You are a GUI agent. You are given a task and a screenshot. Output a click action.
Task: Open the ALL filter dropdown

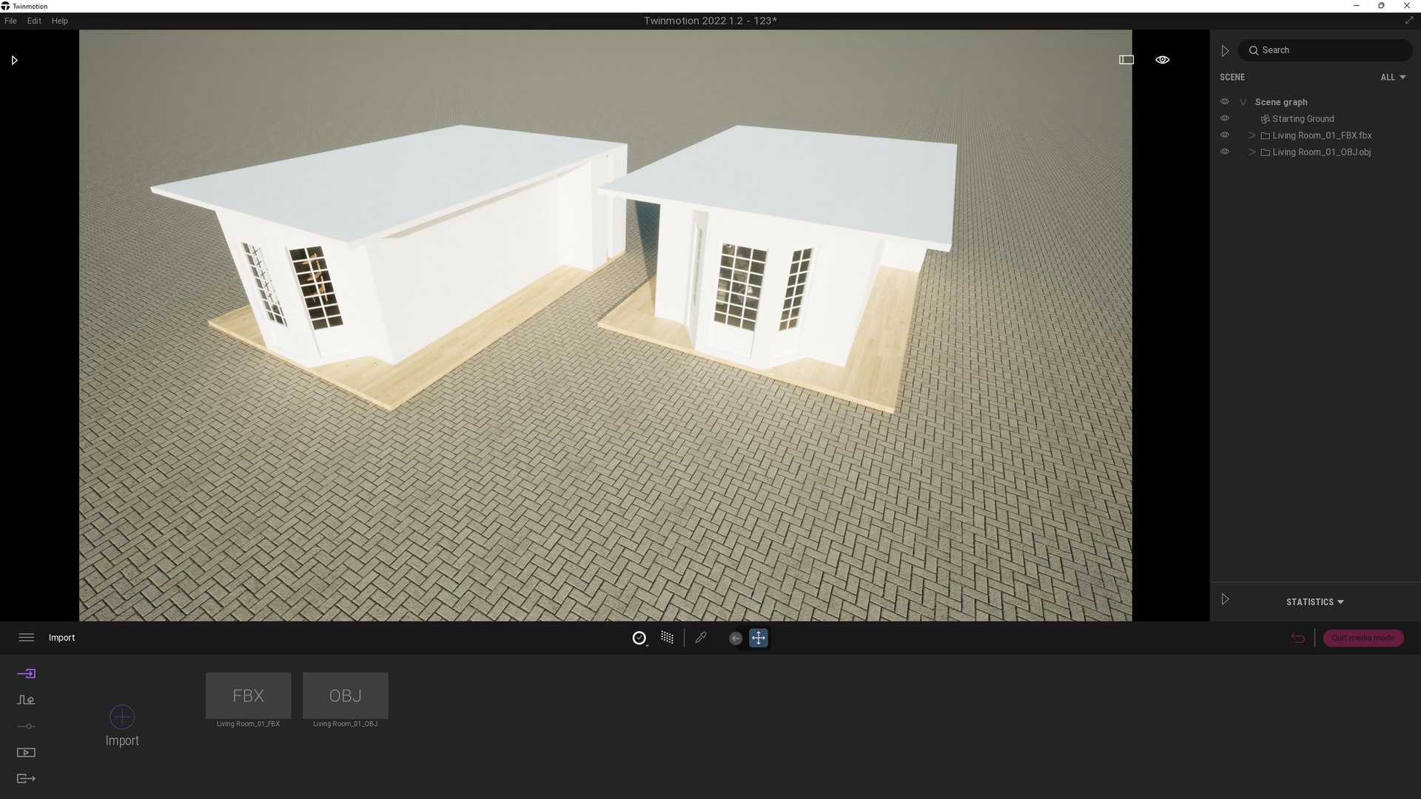point(1393,77)
